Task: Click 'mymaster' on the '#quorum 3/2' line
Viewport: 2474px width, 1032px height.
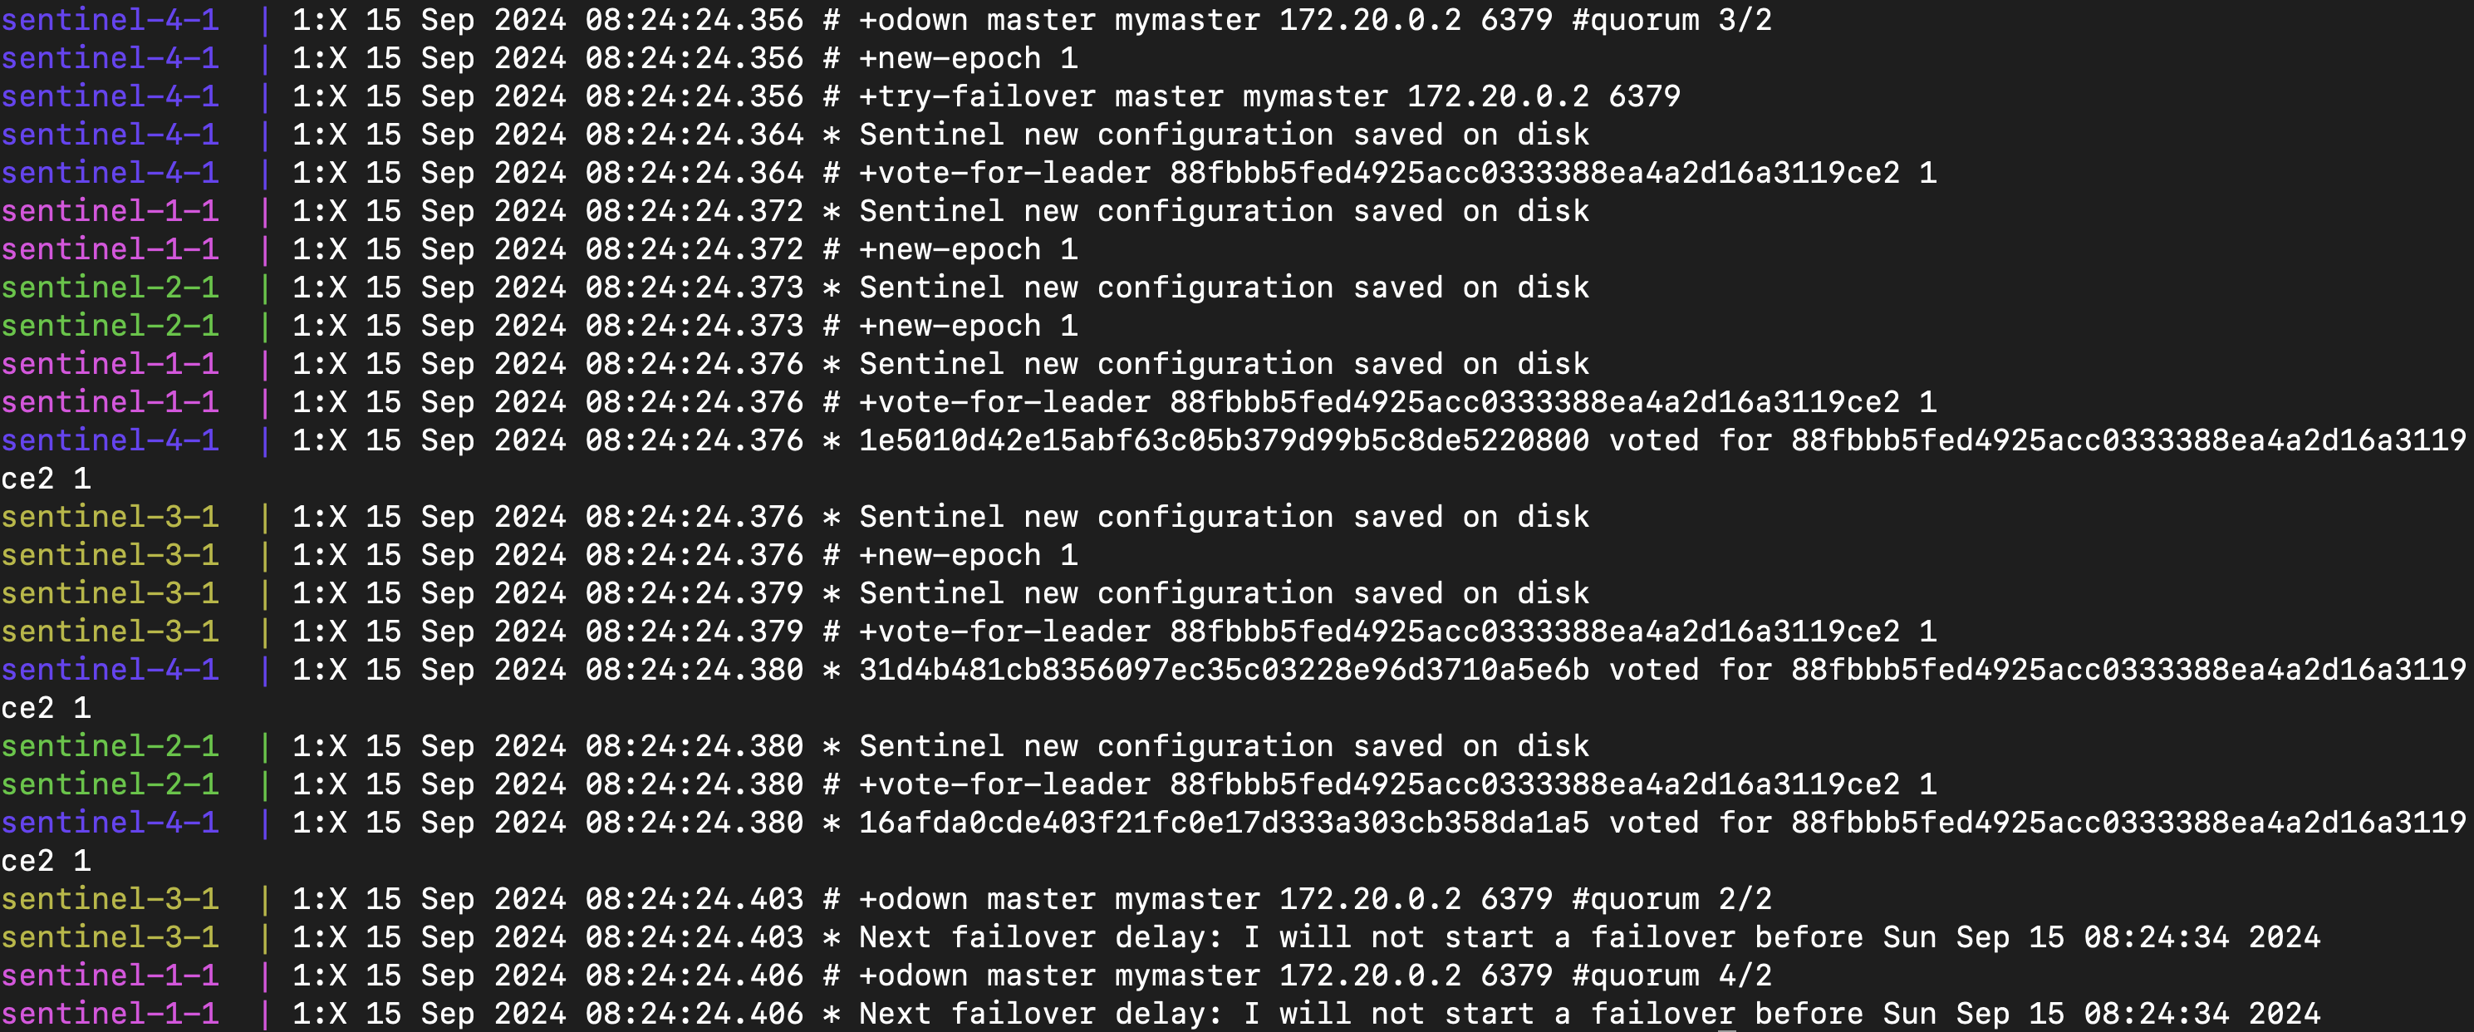Action: pyautogui.click(x=1187, y=19)
